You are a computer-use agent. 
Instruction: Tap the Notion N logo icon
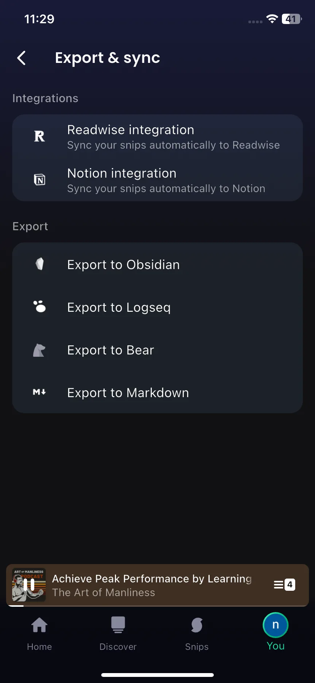click(x=40, y=180)
